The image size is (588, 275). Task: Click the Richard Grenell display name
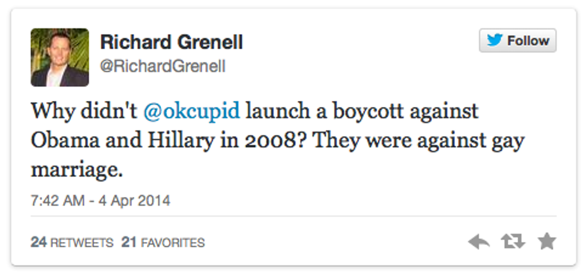tap(171, 42)
